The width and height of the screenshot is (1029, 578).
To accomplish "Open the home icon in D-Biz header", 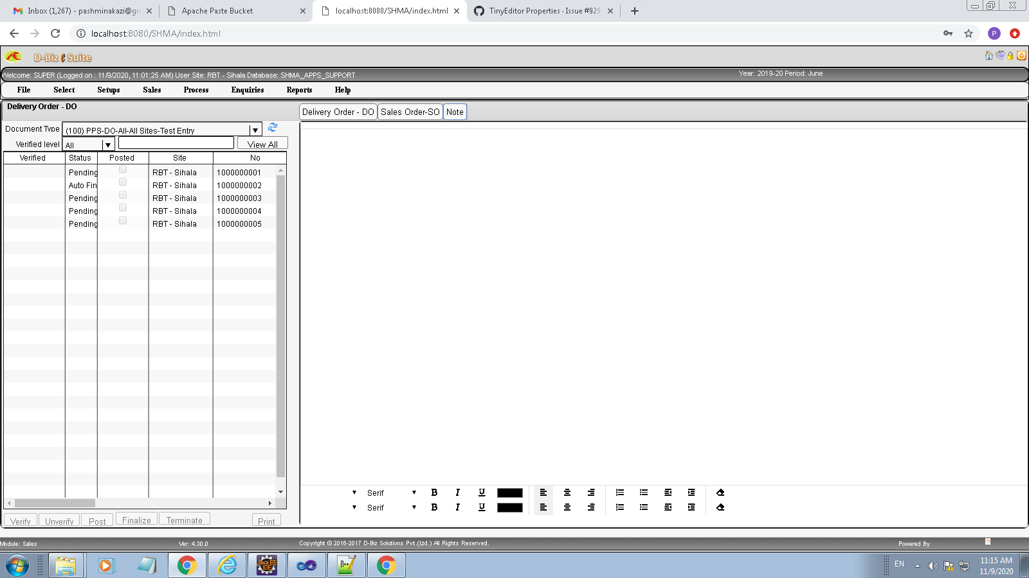I will coord(988,56).
